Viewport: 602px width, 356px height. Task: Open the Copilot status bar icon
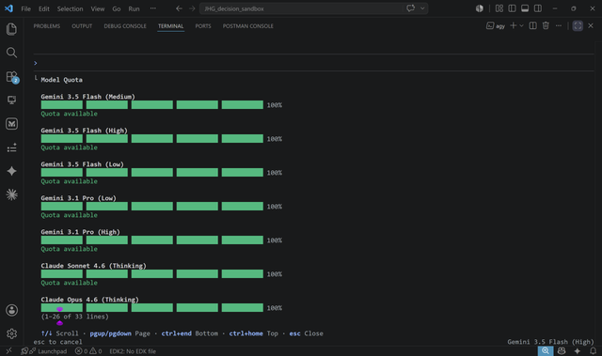pyautogui.click(x=562, y=351)
